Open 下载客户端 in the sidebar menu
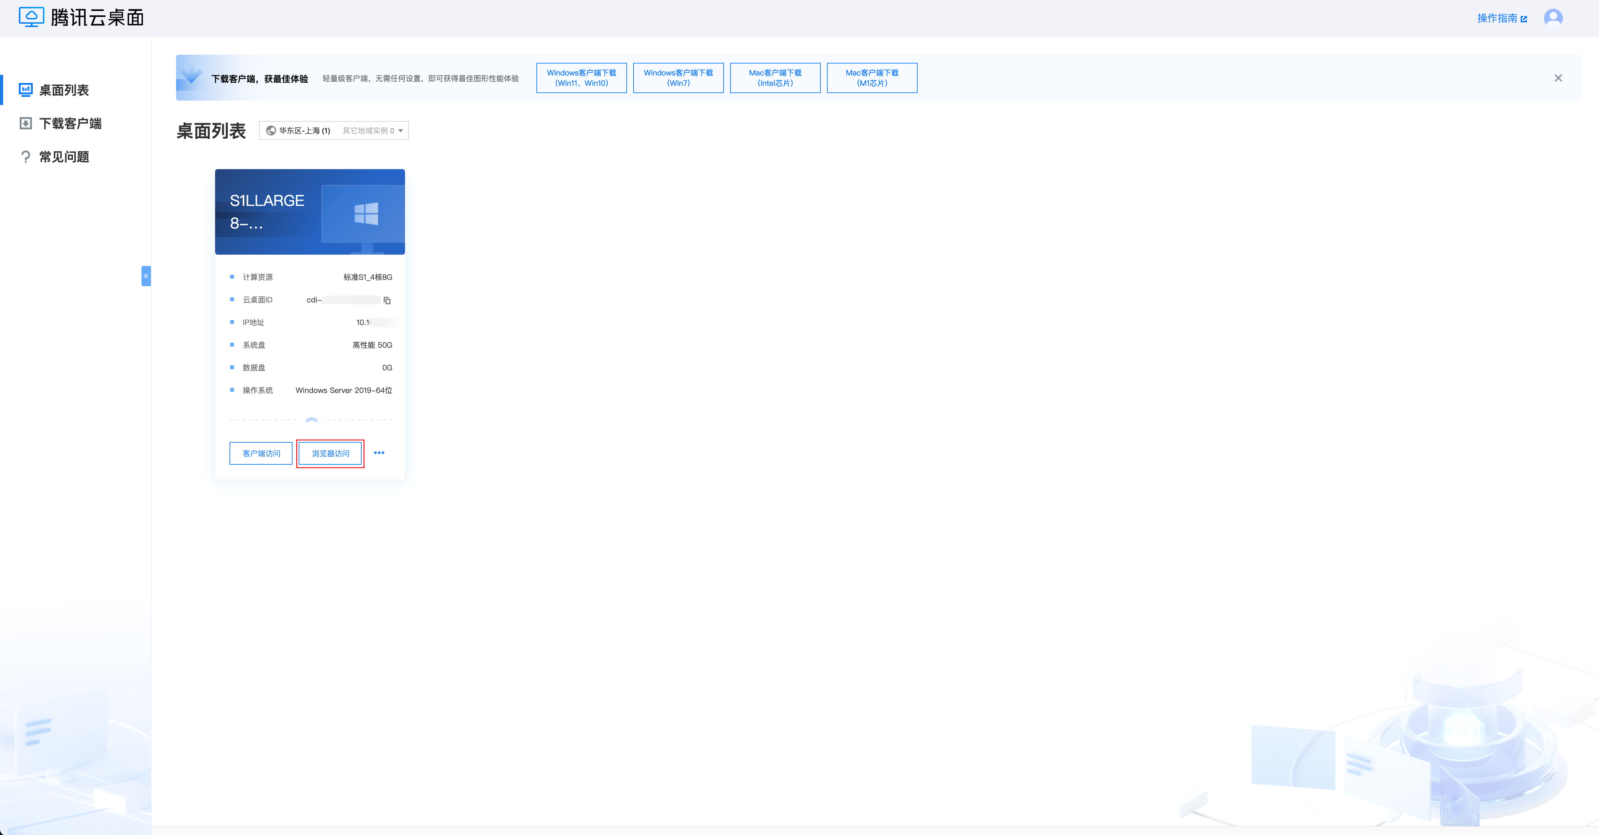Viewport: 1599px width, 835px height. (x=70, y=124)
